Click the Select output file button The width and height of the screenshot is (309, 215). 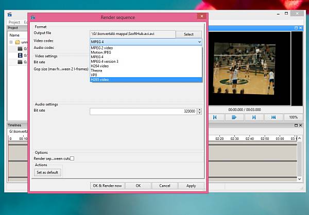(188, 34)
